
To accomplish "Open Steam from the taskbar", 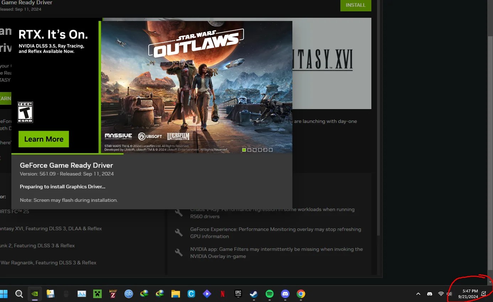I will coord(254,294).
